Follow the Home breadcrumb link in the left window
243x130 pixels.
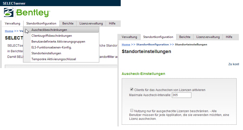[x=9, y=31]
